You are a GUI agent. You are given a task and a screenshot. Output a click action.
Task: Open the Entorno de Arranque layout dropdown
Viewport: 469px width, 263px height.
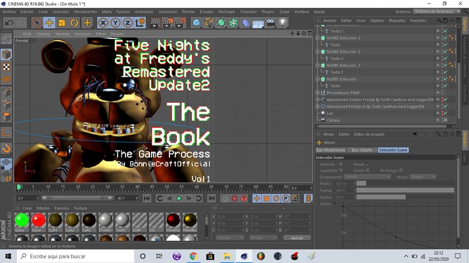[x=437, y=11]
